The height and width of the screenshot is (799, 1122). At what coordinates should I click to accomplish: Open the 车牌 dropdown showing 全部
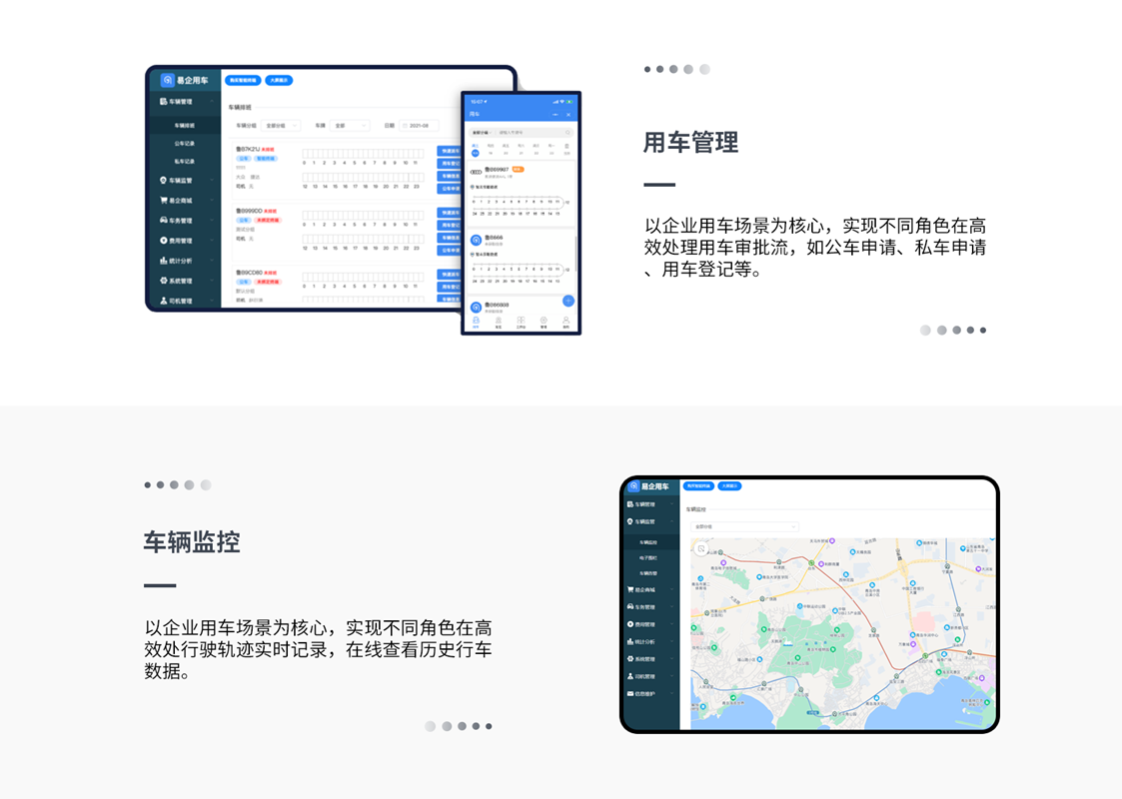(350, 126)
